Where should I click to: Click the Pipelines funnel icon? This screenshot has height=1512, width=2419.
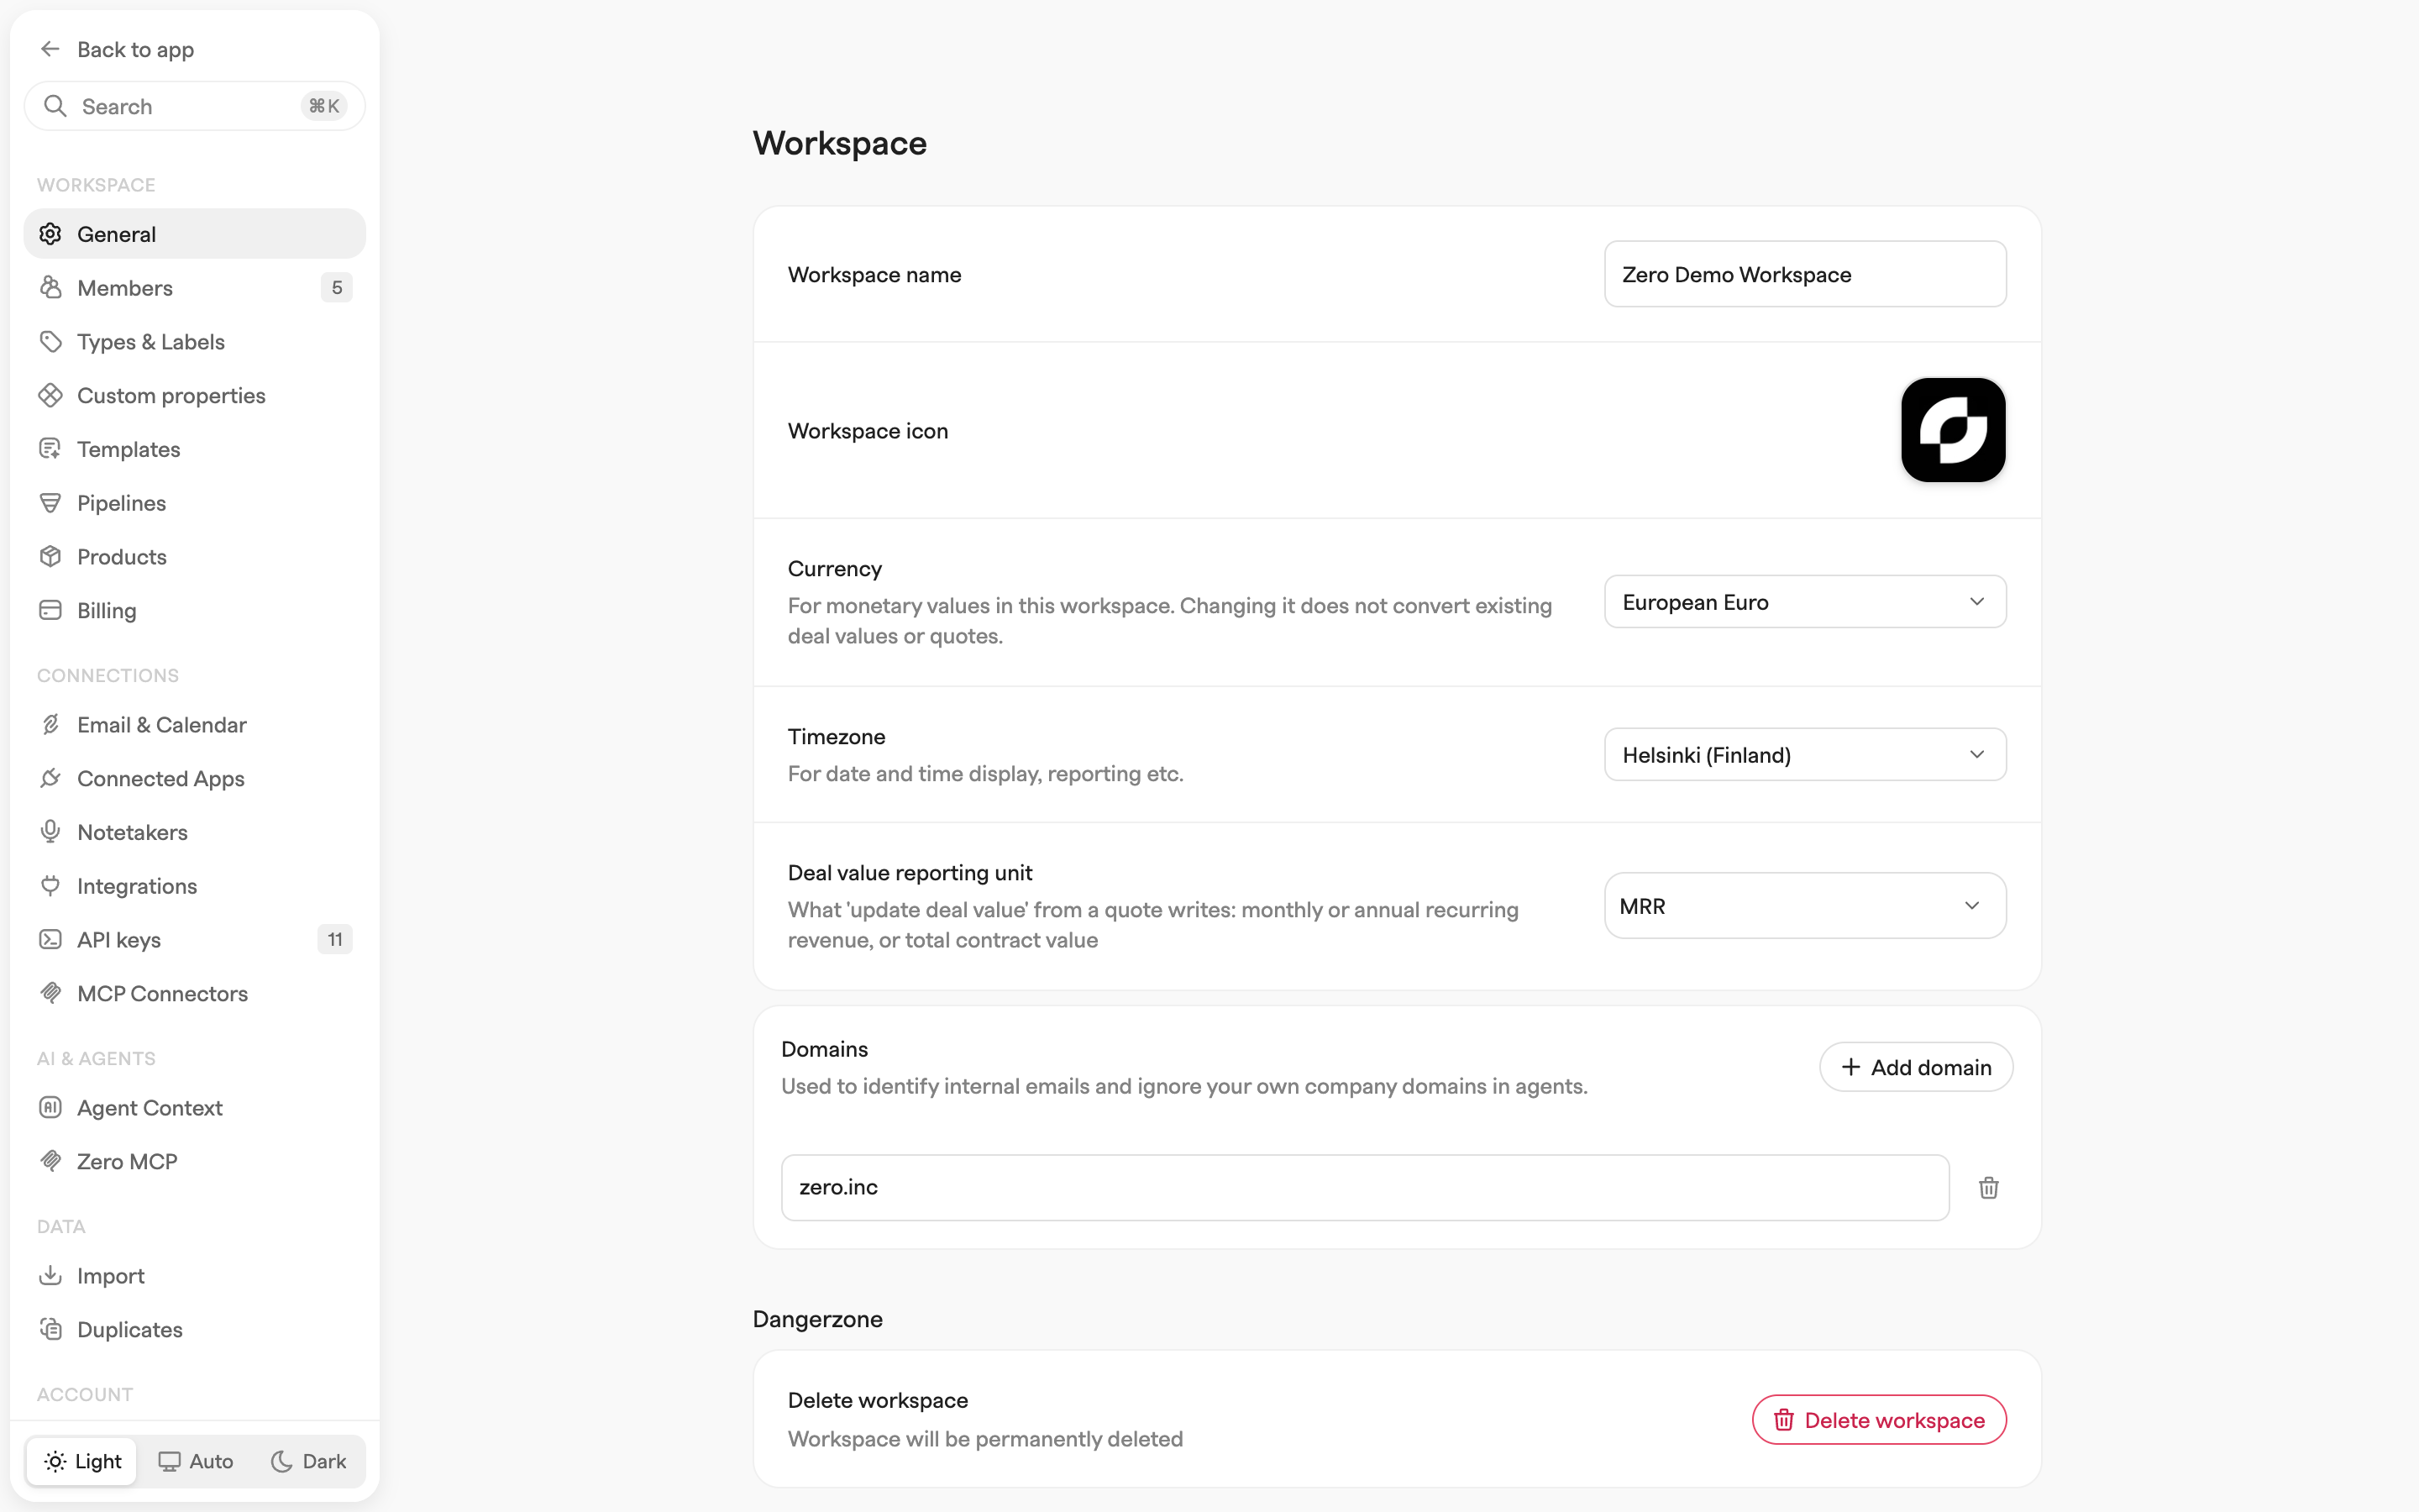pos(51,503)
